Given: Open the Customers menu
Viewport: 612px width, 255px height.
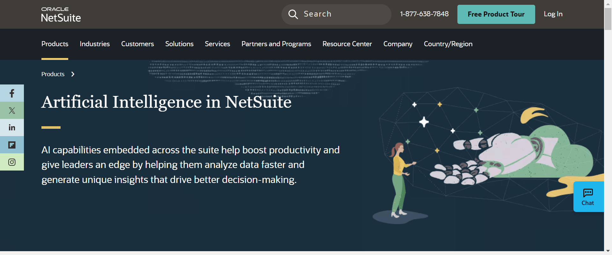Looking at the screenshot, I should [137, 44].
